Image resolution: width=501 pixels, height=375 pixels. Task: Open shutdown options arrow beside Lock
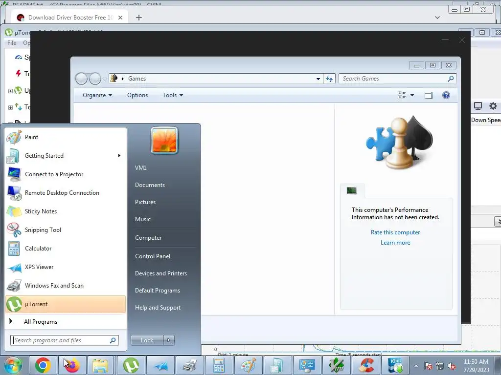pyautogui.click(x=169, y=340)
